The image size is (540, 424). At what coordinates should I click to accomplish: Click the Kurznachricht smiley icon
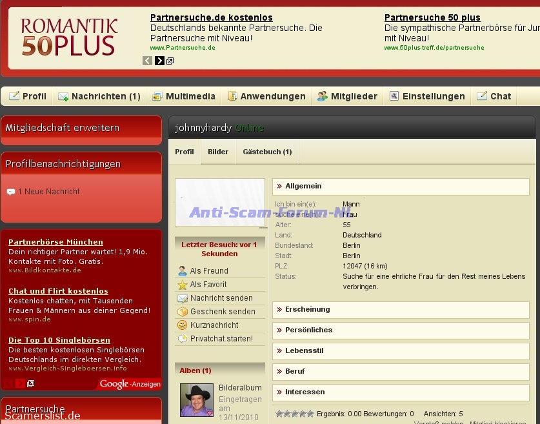coord(183,325)
